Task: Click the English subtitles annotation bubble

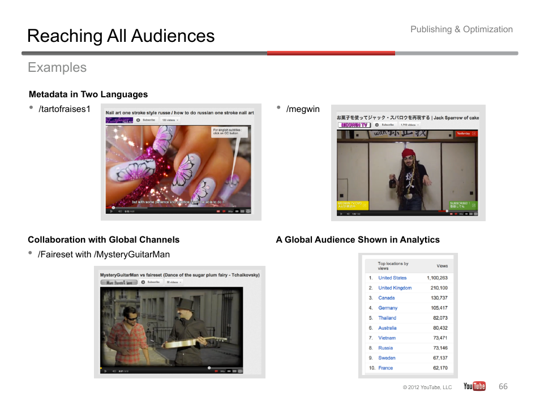Action: [229, 132]
